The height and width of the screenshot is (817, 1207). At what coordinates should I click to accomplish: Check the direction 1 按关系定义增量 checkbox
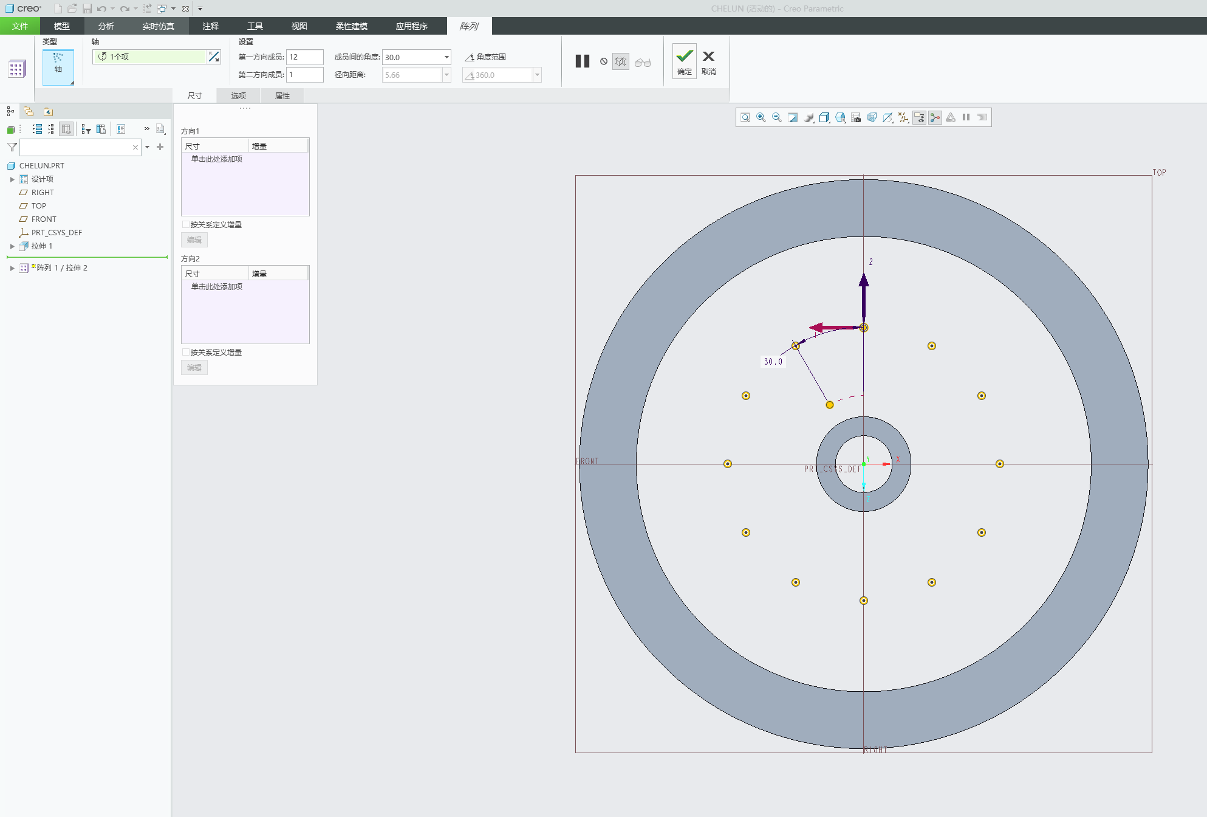tap(186, 224)
